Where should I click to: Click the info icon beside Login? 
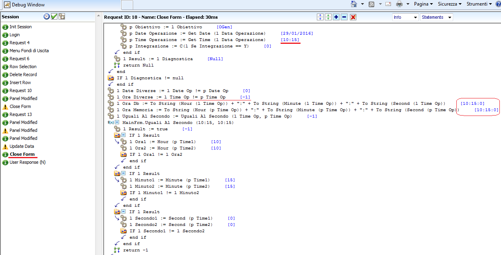[5, 35]
